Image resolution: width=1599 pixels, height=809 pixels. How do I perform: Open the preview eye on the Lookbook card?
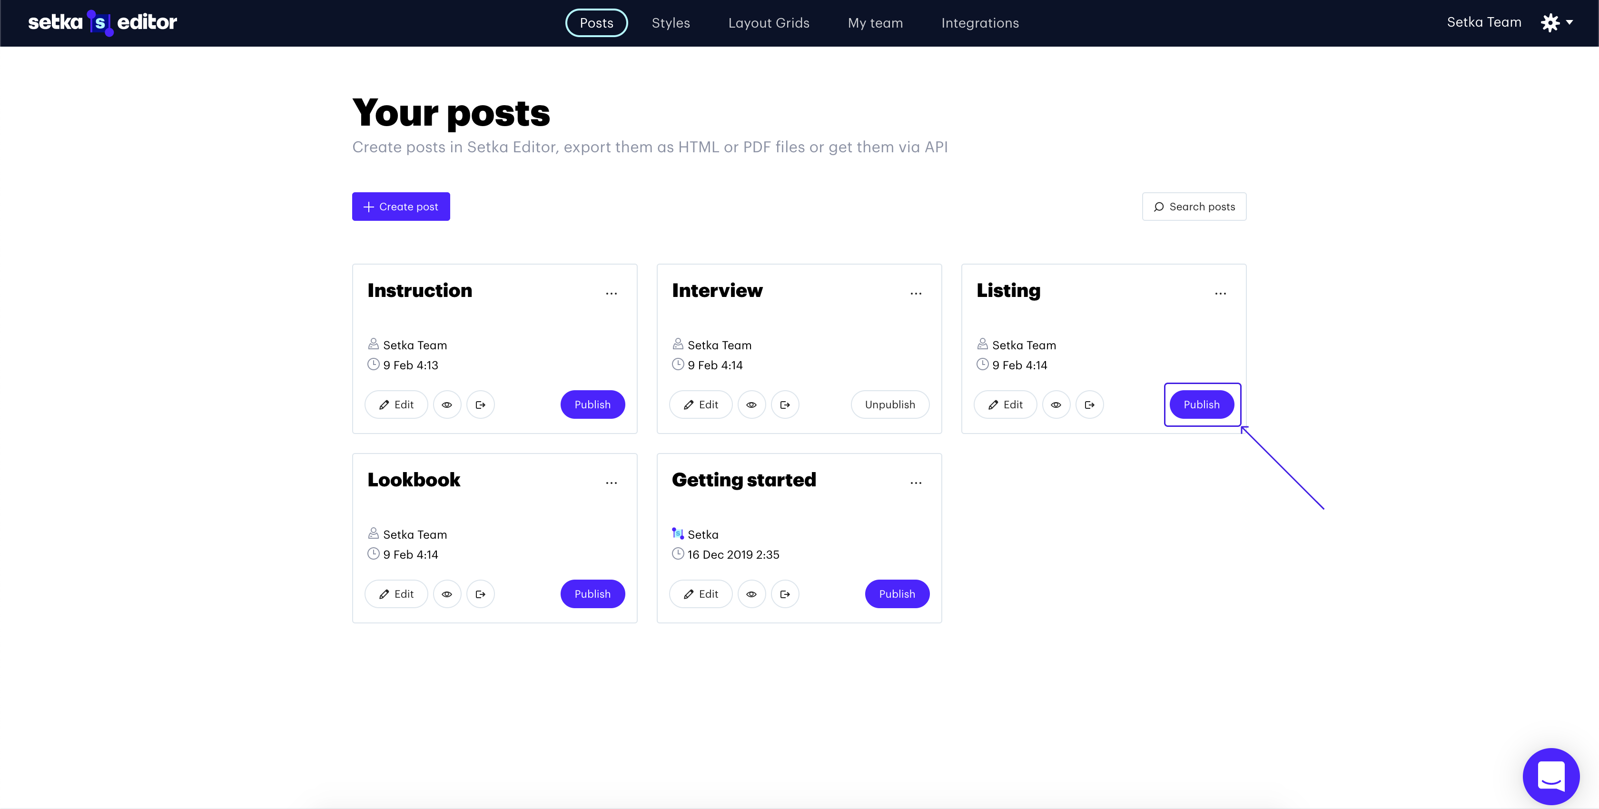[447, 593]
